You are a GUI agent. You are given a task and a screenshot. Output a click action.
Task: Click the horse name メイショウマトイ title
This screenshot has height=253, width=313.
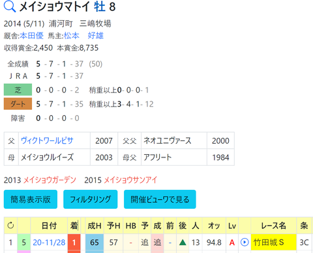point(54,7)
